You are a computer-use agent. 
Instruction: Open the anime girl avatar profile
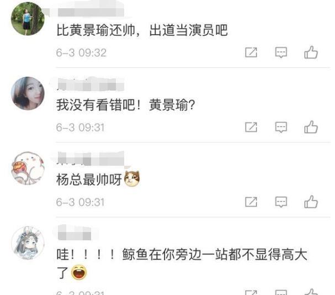[x=28, y=243]
